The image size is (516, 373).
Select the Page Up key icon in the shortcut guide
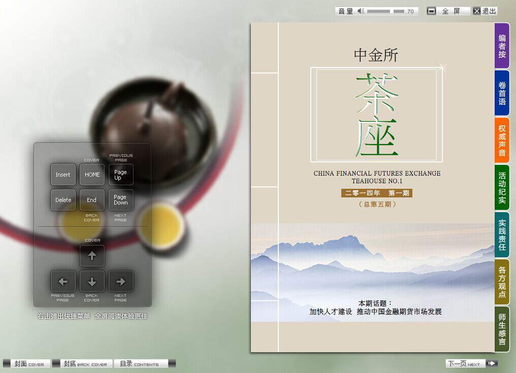[121, 174]
